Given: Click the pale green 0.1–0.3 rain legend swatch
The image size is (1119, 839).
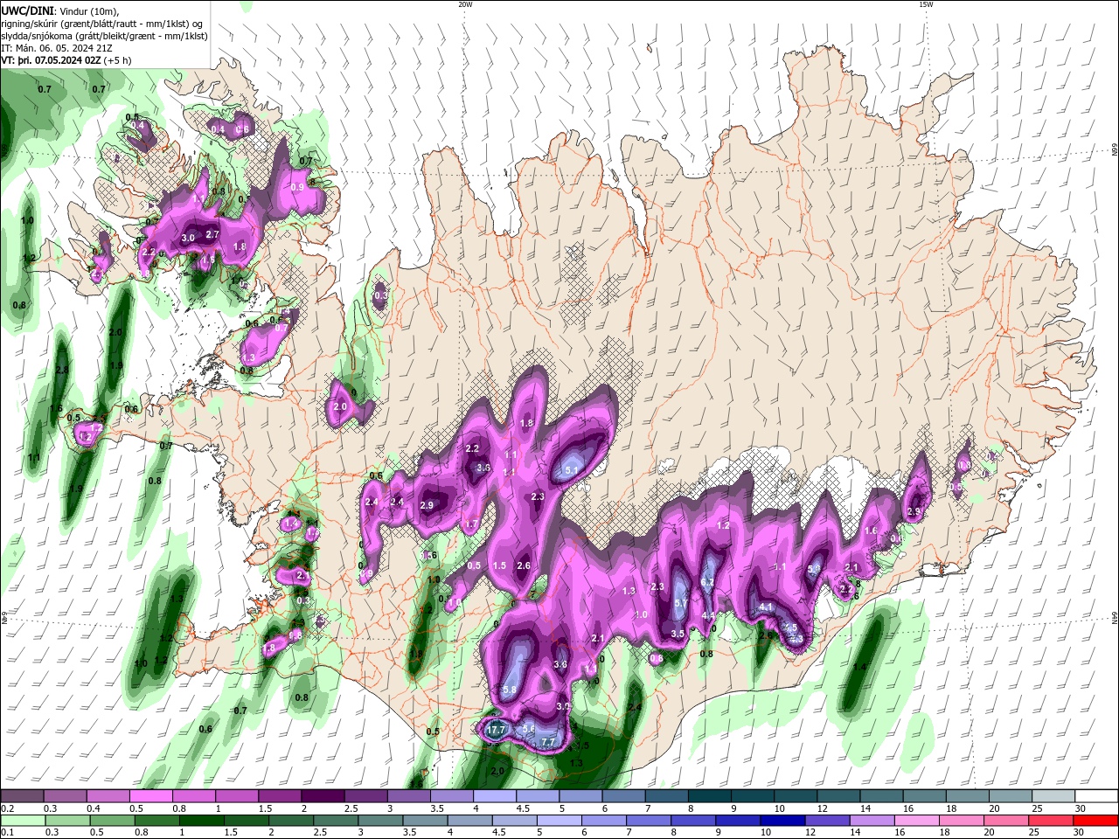Looking at the screenshot, I should [x=22, y=820].
